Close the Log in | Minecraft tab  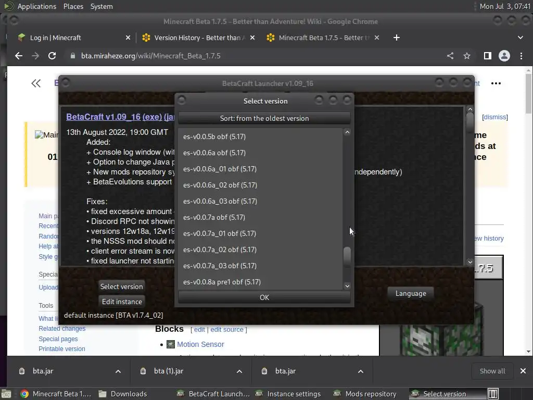(128, 37)
